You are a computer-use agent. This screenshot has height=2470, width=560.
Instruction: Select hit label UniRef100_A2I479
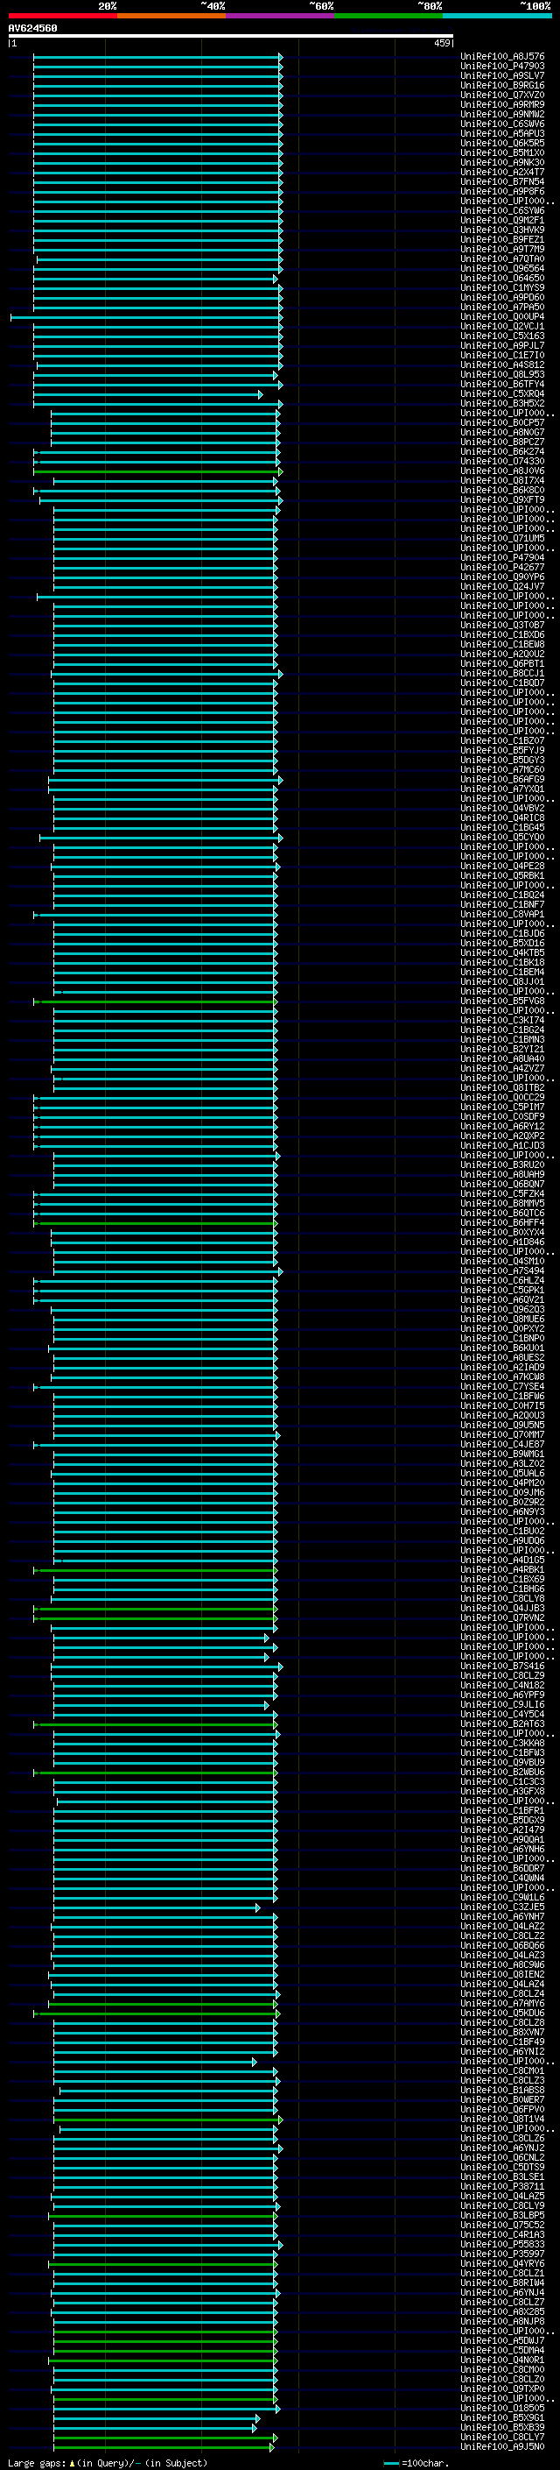(502, 1829)
